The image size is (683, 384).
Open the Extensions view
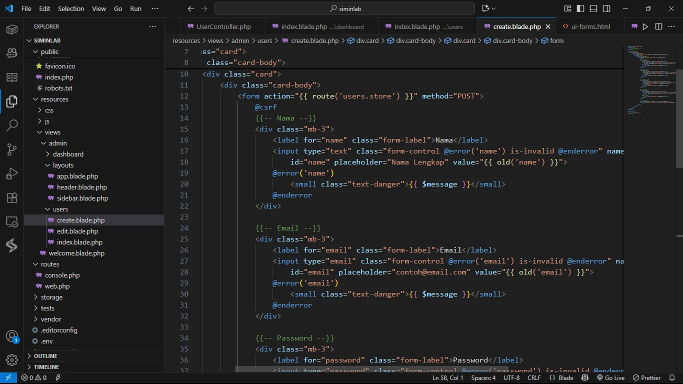(12, 197)
